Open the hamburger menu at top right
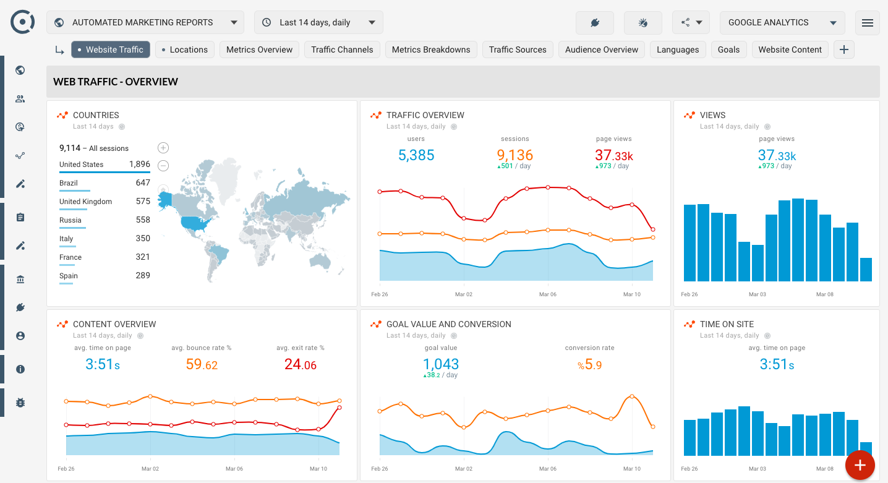The image size is (888, 483). coord(867,23)
